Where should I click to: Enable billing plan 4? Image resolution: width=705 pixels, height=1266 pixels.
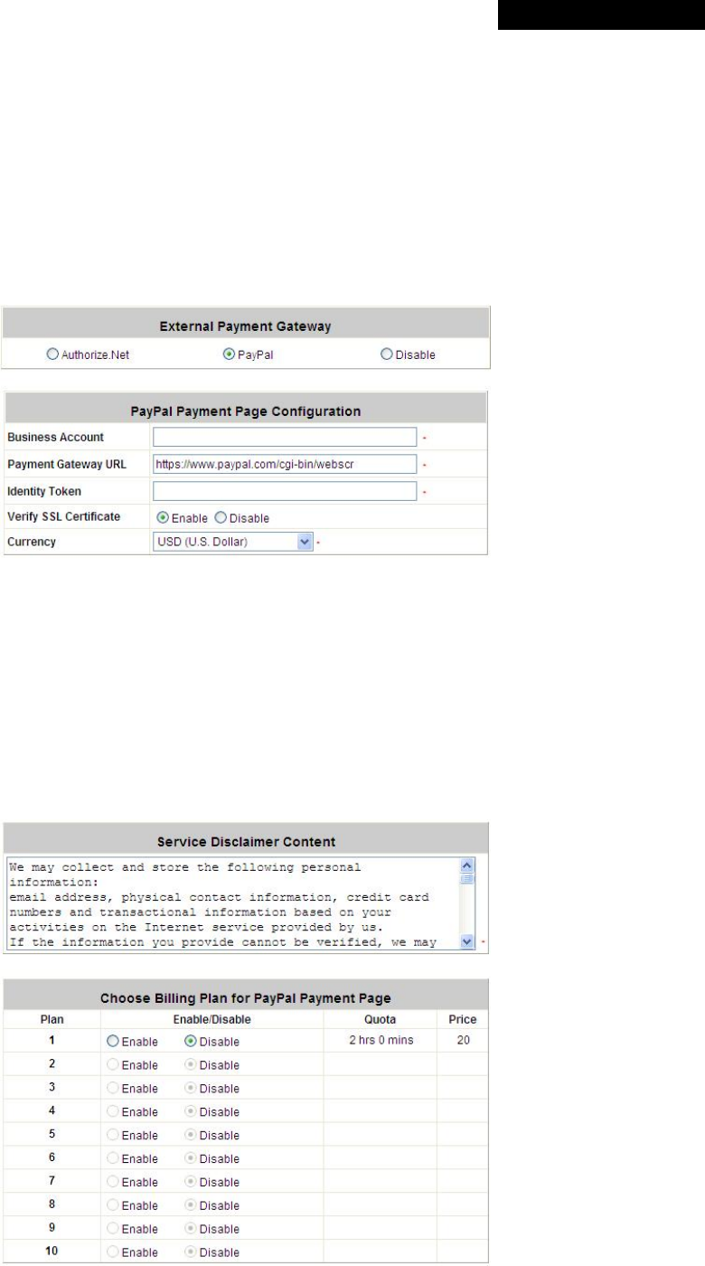(113, 1111)
